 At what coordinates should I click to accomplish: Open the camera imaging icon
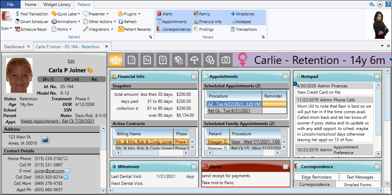tap(226, 60)
